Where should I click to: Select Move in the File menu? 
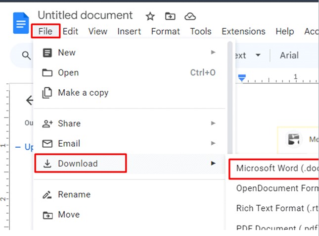click(129, 215)
